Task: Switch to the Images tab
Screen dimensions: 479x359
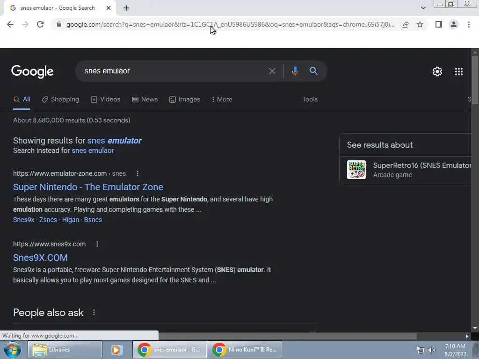Action: [x=185, y=100]
